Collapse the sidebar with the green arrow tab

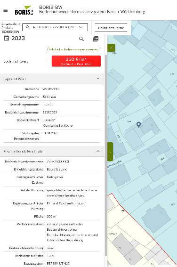[x=110, y=152]
